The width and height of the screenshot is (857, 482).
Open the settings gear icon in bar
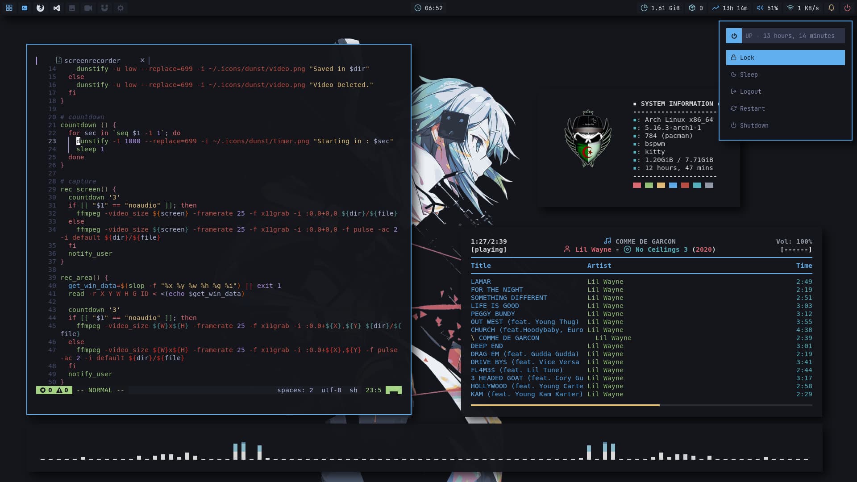click(121, 8)
